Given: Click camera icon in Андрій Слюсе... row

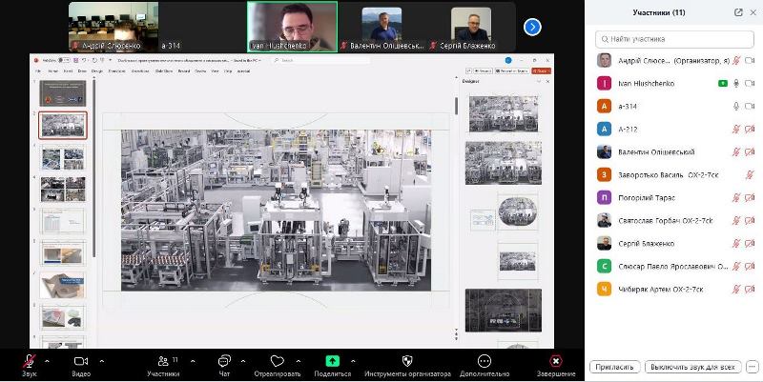Looking at the screenshot, I should tap(750, 60).
